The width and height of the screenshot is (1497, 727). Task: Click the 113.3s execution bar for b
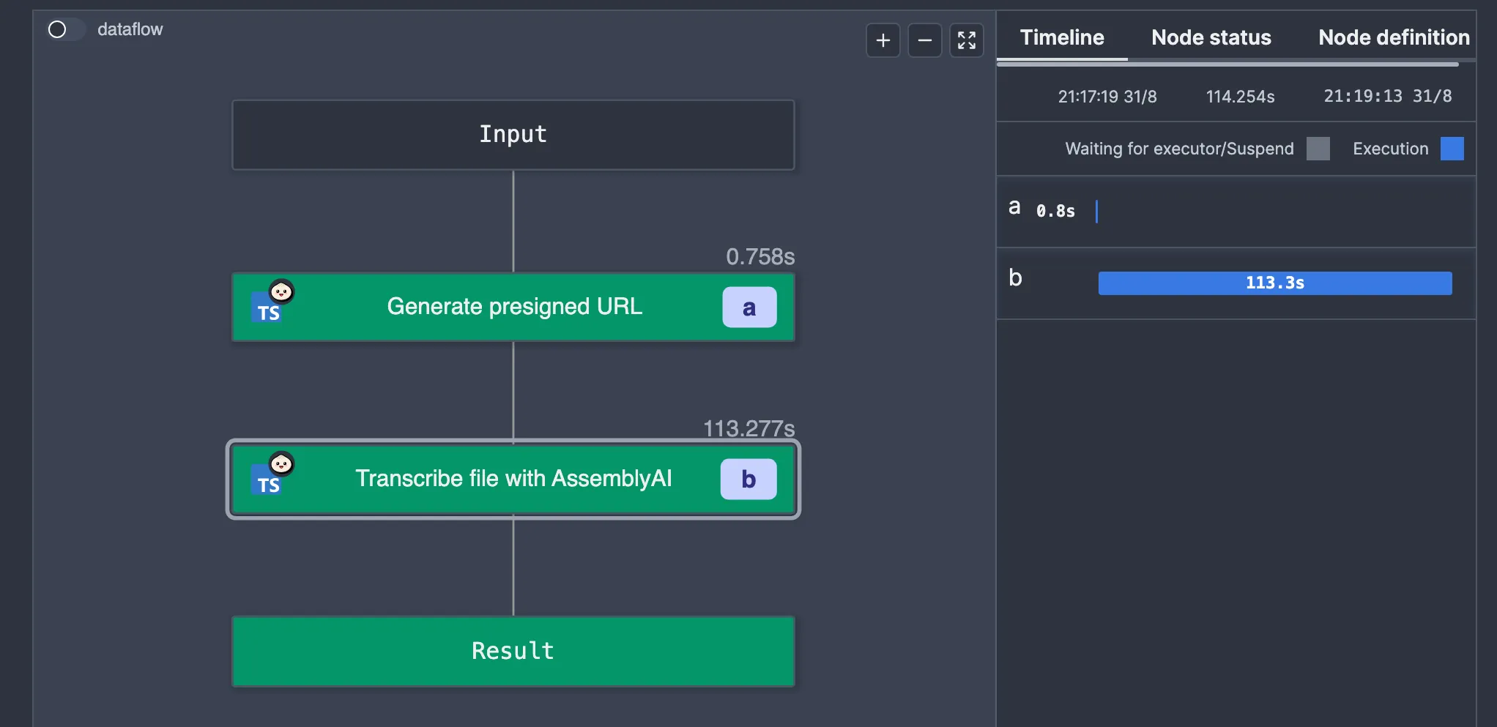[1274, 283]
